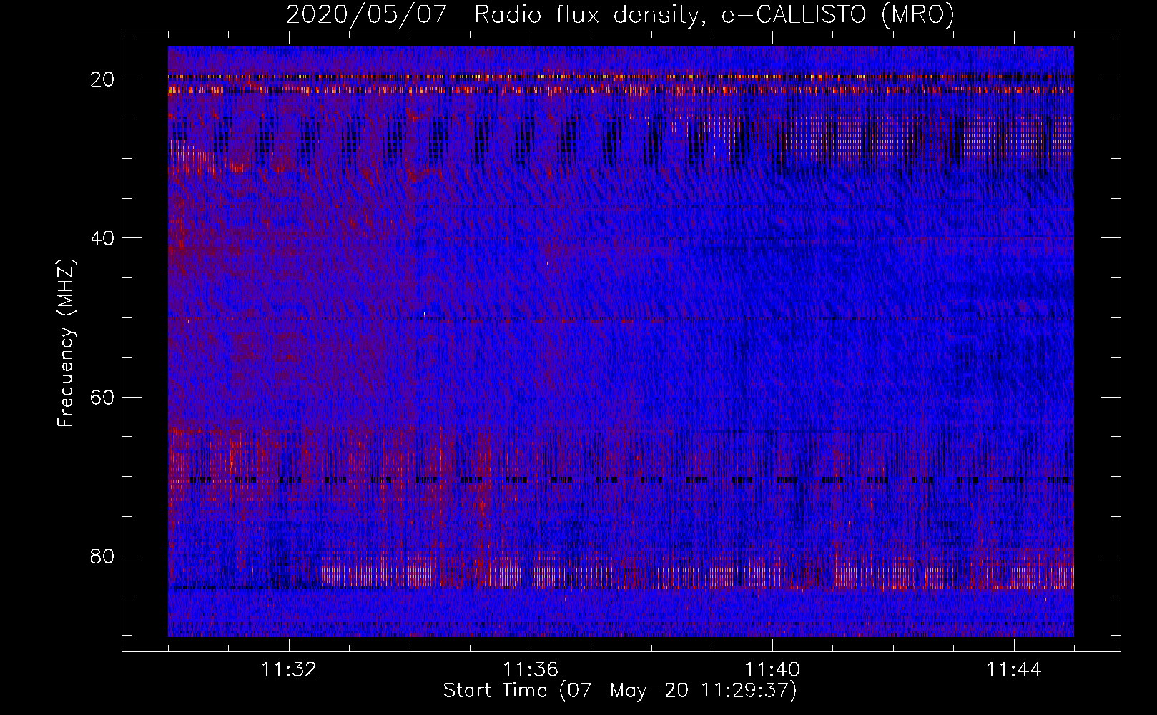This screenshot has height=715, width=1157.
Task: Click the 11:44 time tick label
Action: tap(1014, 670)
